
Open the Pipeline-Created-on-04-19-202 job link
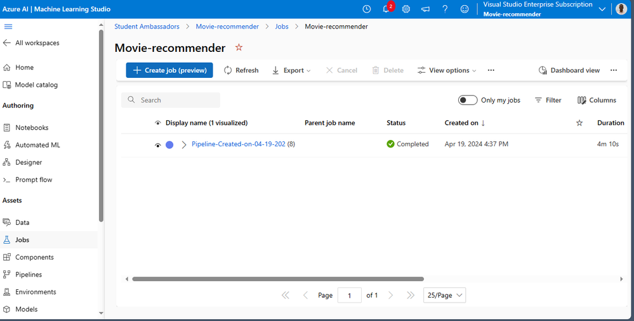(x=239, y=144)
